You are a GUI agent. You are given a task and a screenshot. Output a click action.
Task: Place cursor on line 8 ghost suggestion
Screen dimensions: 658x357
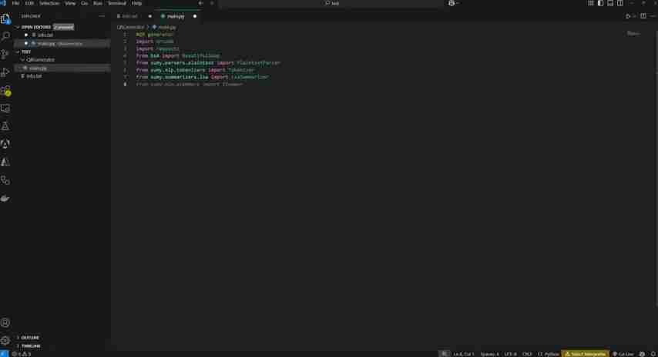click(190, 84)
